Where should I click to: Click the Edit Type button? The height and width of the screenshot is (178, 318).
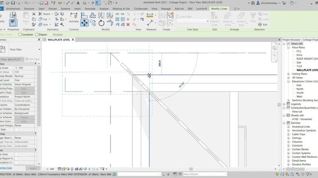click(x=32, y=59)
